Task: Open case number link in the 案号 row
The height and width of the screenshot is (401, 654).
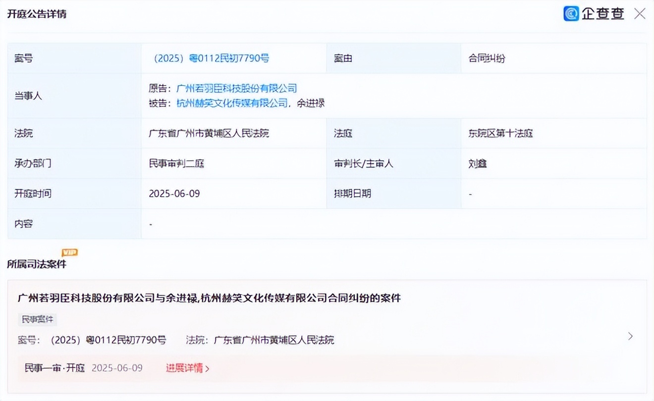Action: [x=212, y=58]
